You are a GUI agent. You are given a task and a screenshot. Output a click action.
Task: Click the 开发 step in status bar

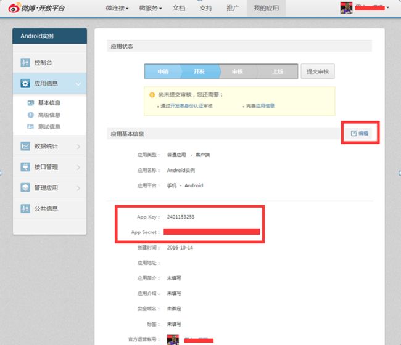[199, 71]
